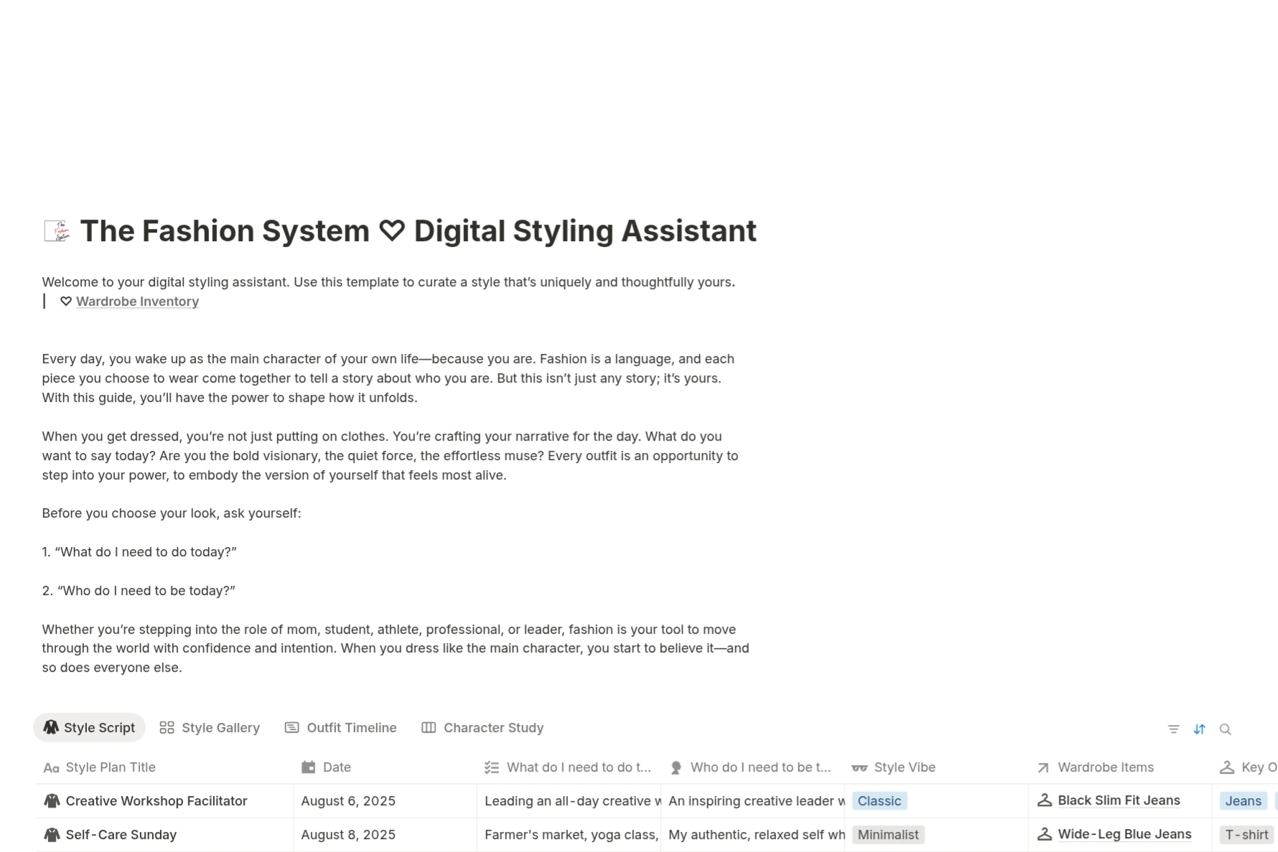Open the Style Vibe column header menu
Image resolution: width=1278 pixels, height=852 pixels.
coord(904,767)
